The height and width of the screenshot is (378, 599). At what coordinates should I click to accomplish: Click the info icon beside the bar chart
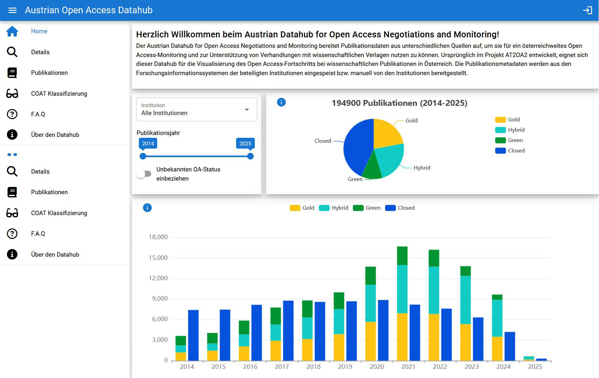click(147, 207)
